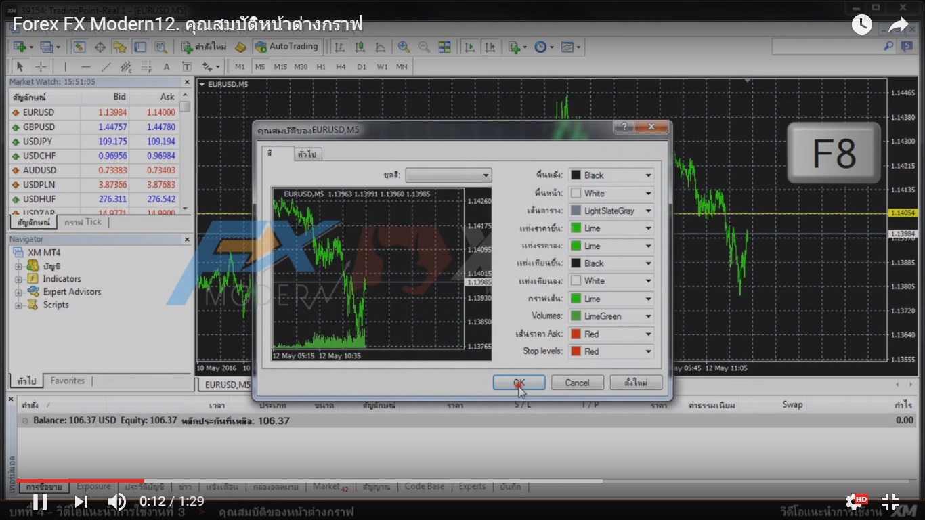This screenshot has height=520, width=925.
Task: Click the พื้นหน้า White color swatch
Action: click(x=576, y=193)
